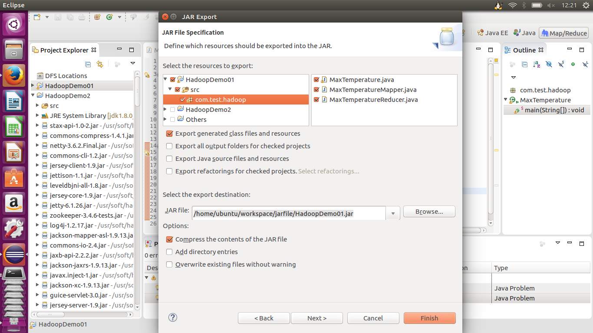Click the Project Explorer horizontal scrollbar
The image size is (593, 333).
click(82, 314)
